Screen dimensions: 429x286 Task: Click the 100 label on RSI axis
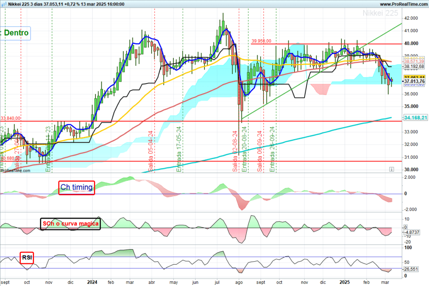[408, 248]
